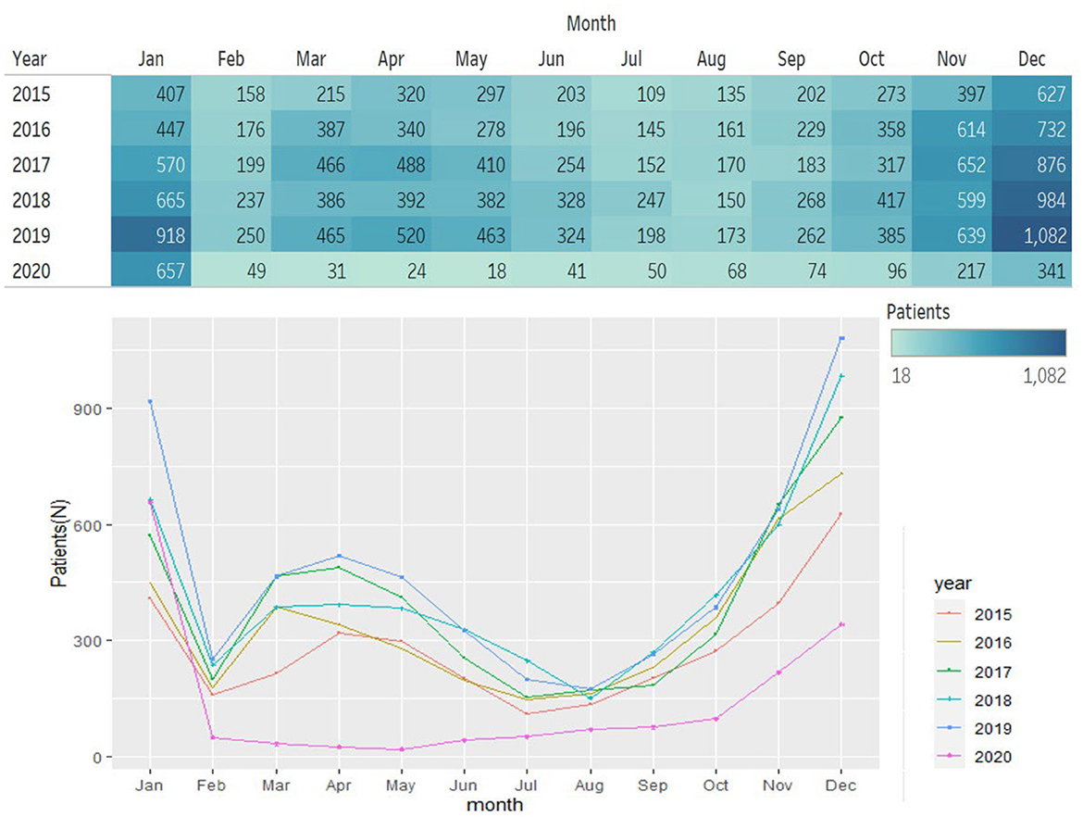Image resolution: width=1083 pixels, height=817 pixels.
Task: Select the 2019 January peak point on line chart
Action: pyautogui.click(x=150, y=402)
